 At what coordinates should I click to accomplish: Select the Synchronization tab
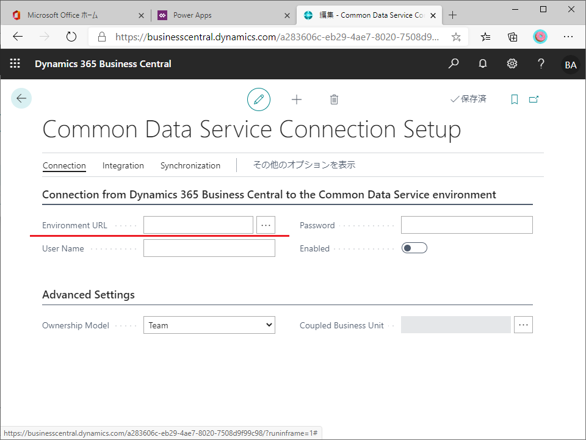coord(190,165)
